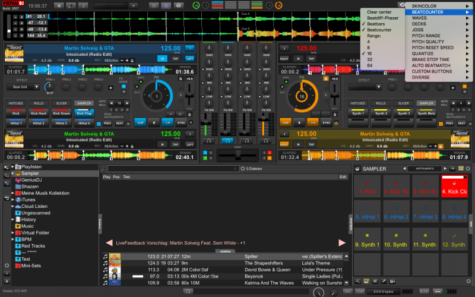
Task: Click the drum icon beside SAMPLER title
Action: (357, 169)
